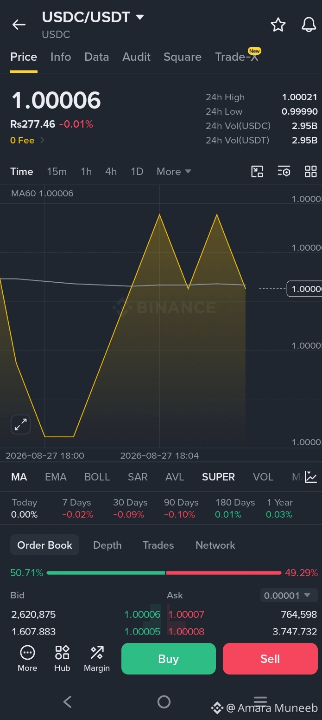
Task: Toggle the BOLL indicator
Action: click(x=97, y=477)
